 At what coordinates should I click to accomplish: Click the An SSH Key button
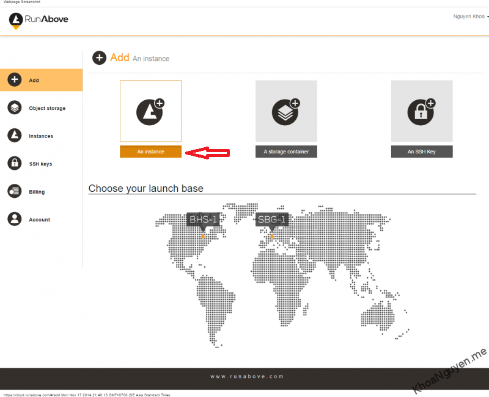point(422,151)
